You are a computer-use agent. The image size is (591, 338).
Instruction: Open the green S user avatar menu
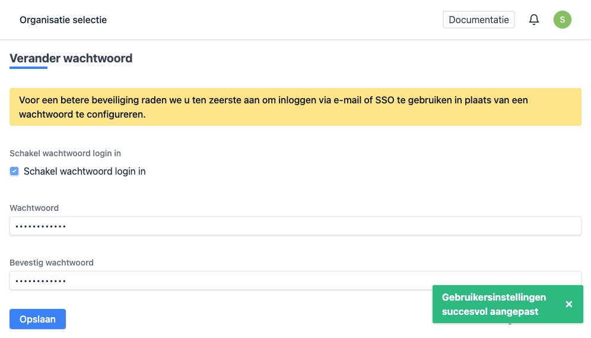563,20
